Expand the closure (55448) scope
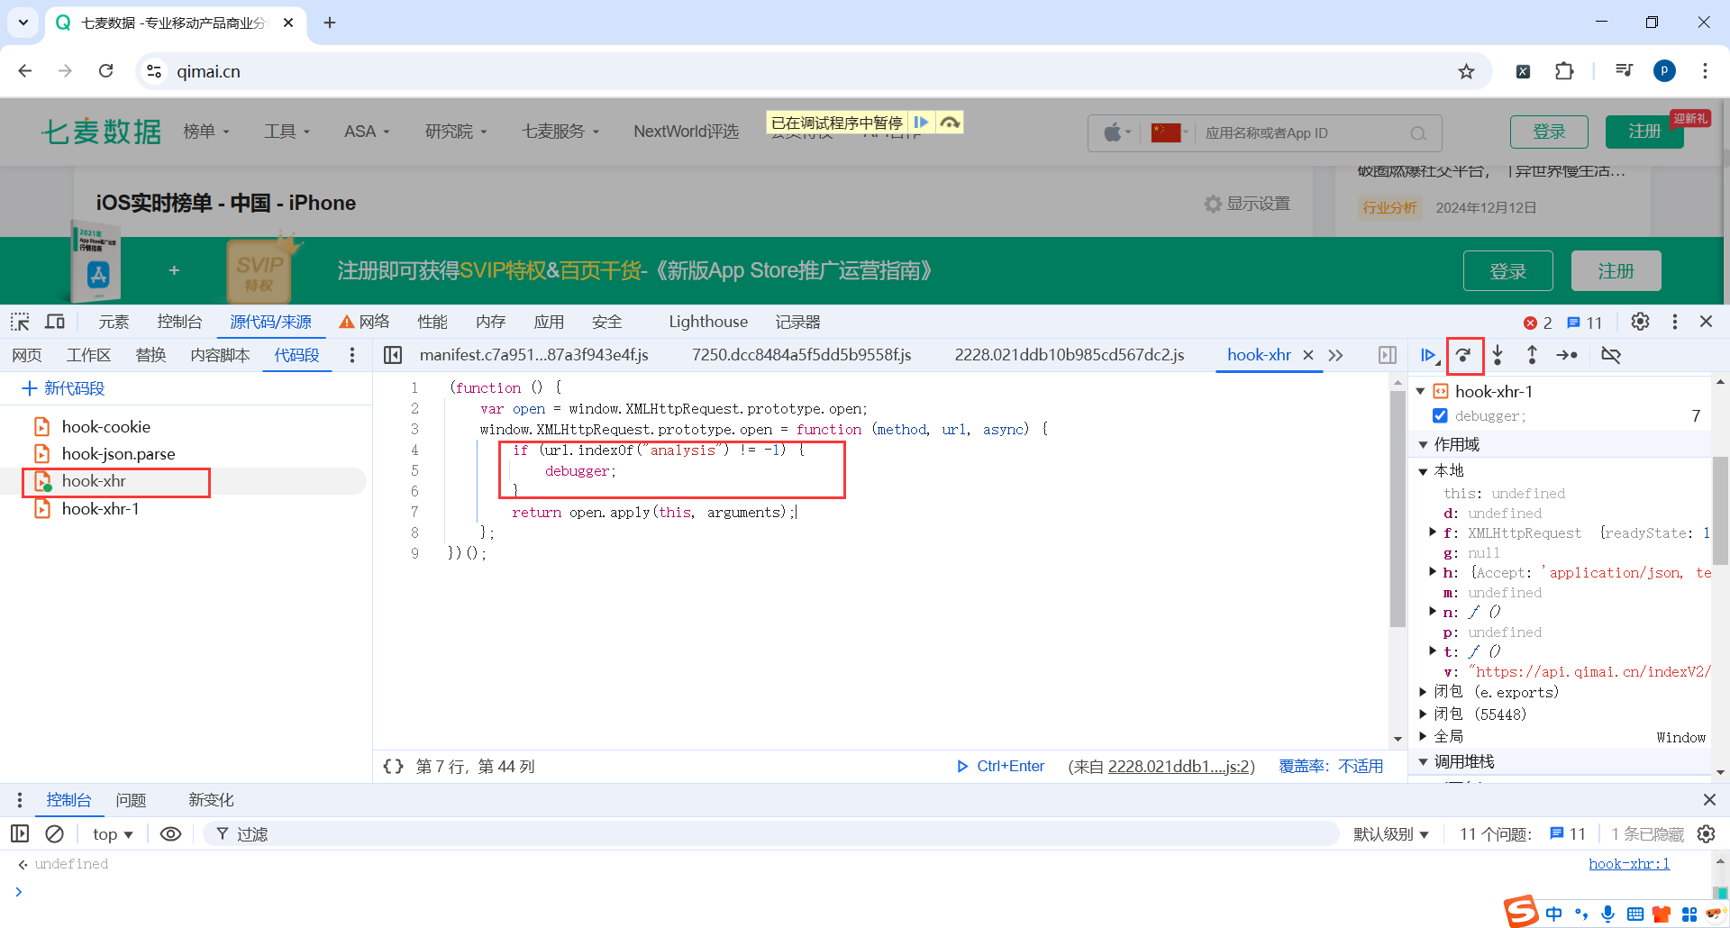Viewport: 1730px width, 928px height. pos(1423,714)
